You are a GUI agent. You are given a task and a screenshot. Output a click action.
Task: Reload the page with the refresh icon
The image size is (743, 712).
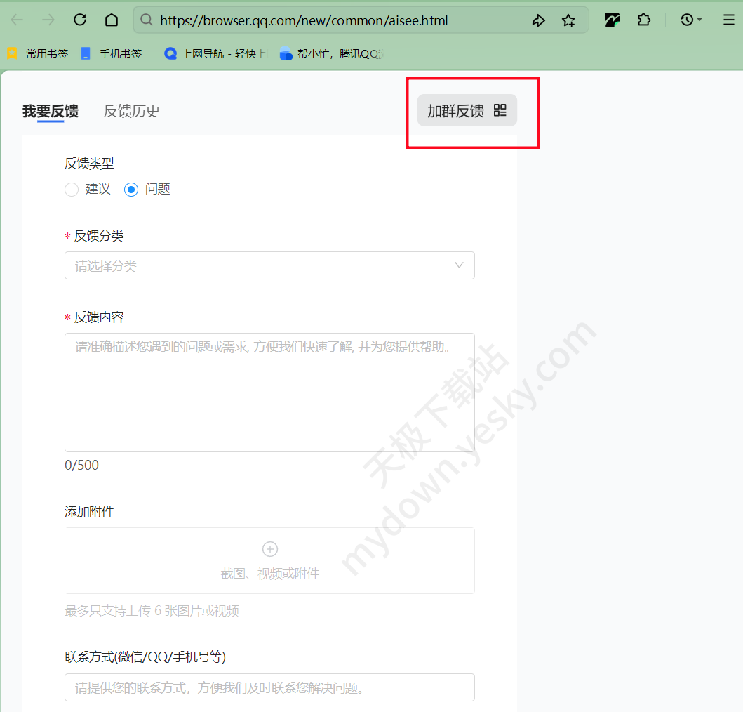pyautogui.click(x=80, y=20)
